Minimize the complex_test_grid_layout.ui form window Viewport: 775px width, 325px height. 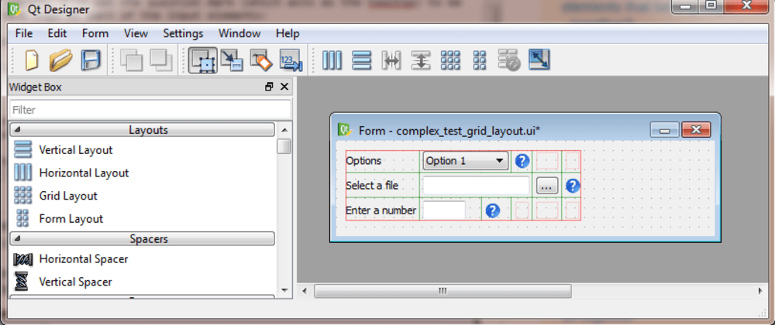(x=665, y=130)
